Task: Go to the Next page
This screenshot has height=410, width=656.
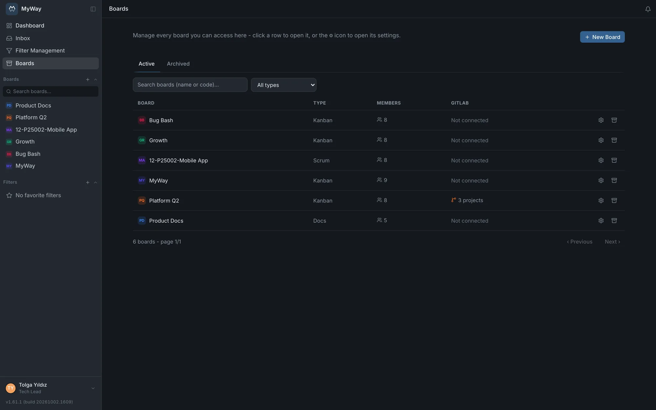Action: point(612,242)
